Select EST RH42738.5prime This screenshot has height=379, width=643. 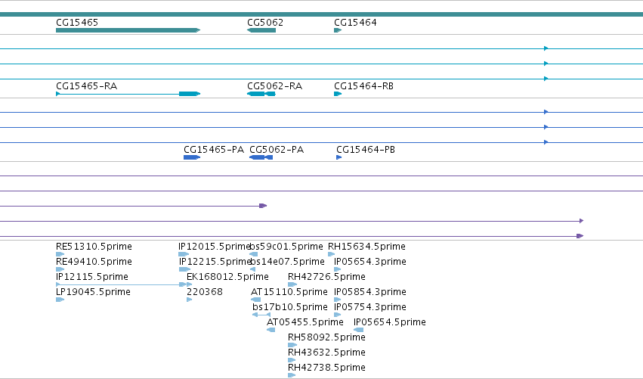click(326, 368)
